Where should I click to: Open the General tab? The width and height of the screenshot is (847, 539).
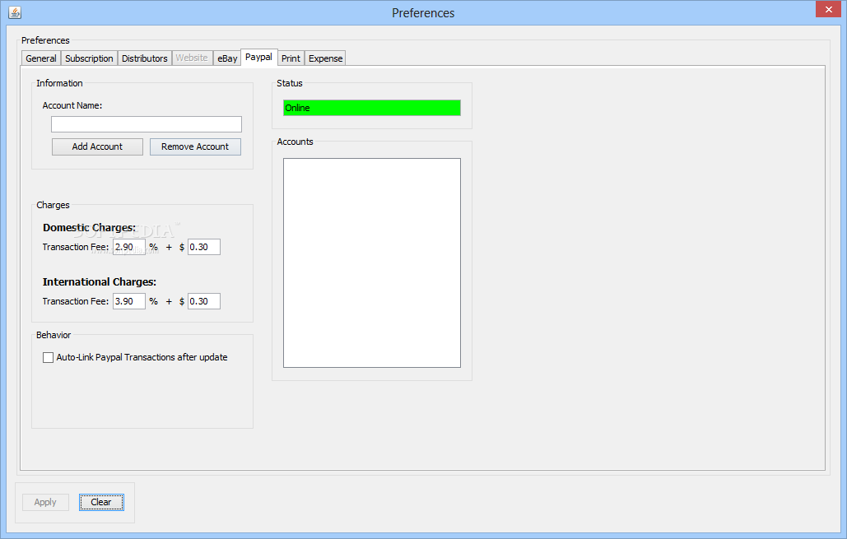(41, 58)
